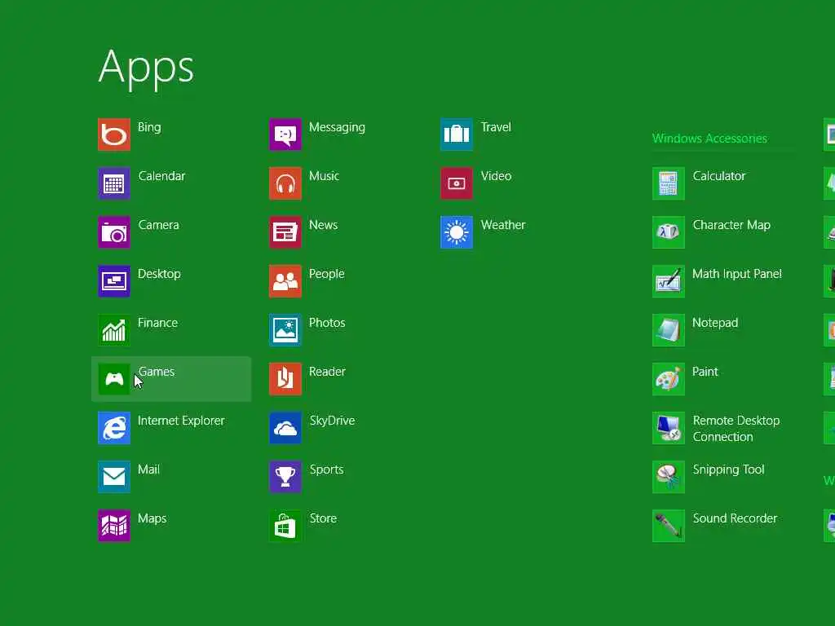The height and width of the screenshot is (626, 835).
Task: Click the Mail envelope icon
Action: click(114, 477)
